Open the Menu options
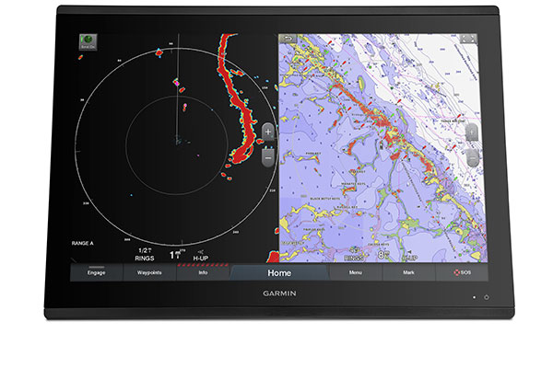 356,272
